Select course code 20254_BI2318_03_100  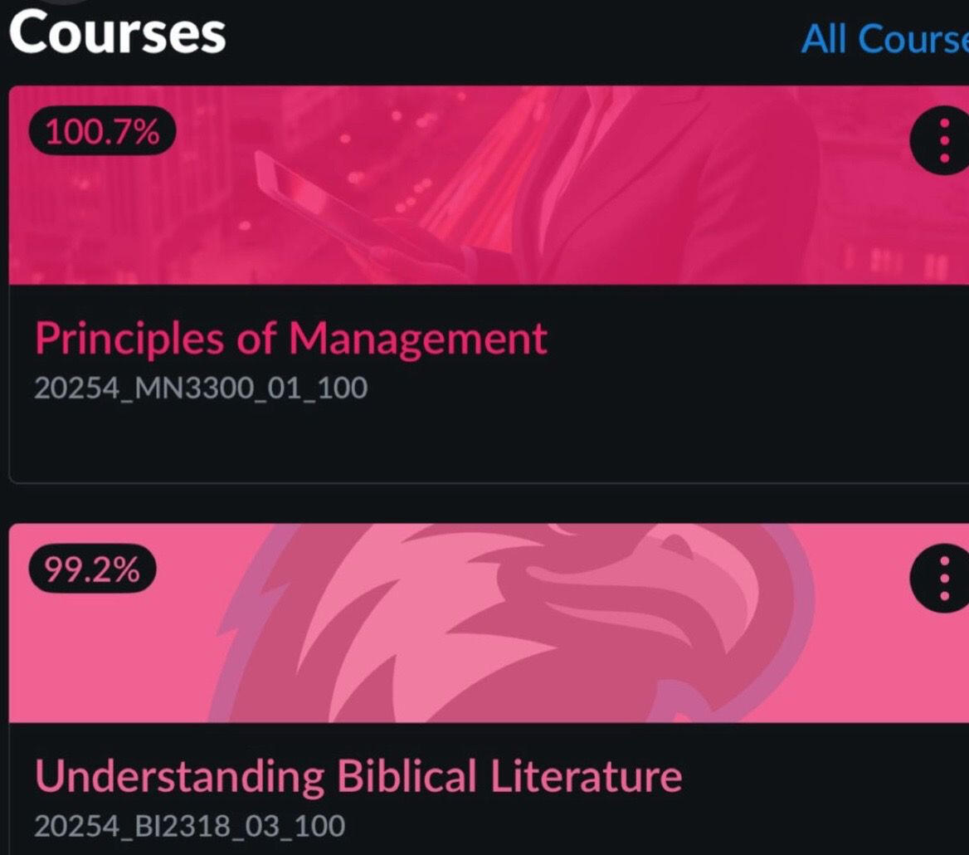coord(190,826)
